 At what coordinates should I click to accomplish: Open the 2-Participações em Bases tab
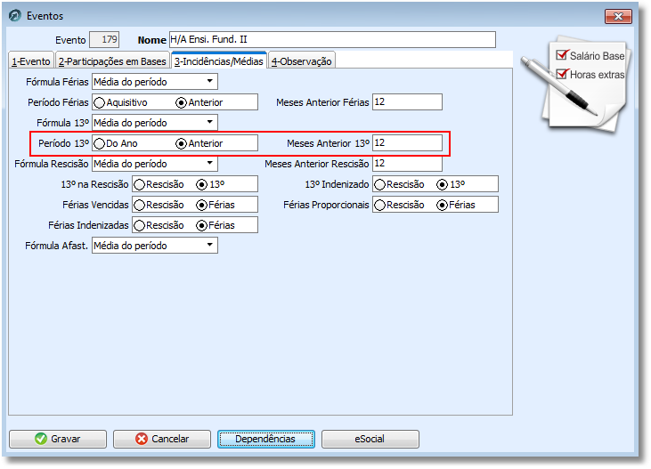tap(112, 61)
